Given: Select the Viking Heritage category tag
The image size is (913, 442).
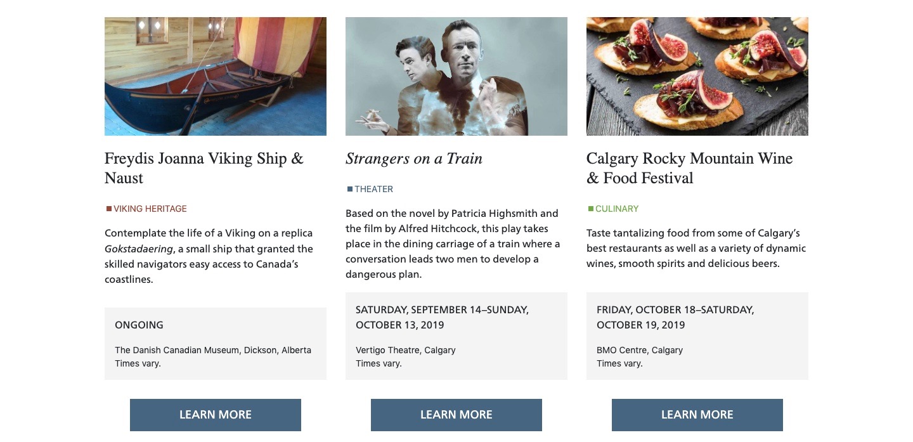Looking at the screenshot, I should (x=150, y=209).
